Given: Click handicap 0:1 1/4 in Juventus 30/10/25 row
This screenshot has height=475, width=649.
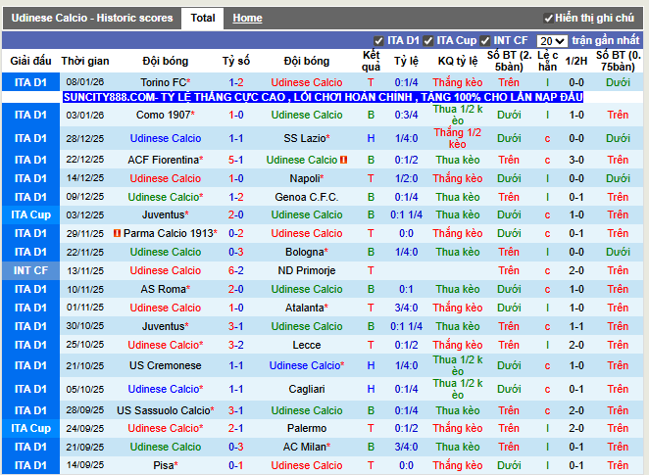Looking at the screenshot, I should [x=406, y=326].
